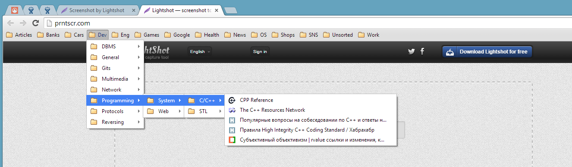Open the Google bookmarks folder
Screen dimensions: 572x167
177,35
